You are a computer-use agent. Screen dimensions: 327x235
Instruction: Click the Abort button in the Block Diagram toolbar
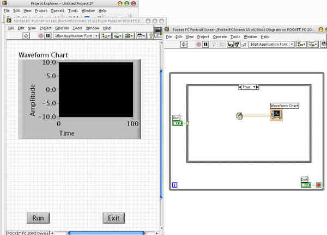(199, 45)
